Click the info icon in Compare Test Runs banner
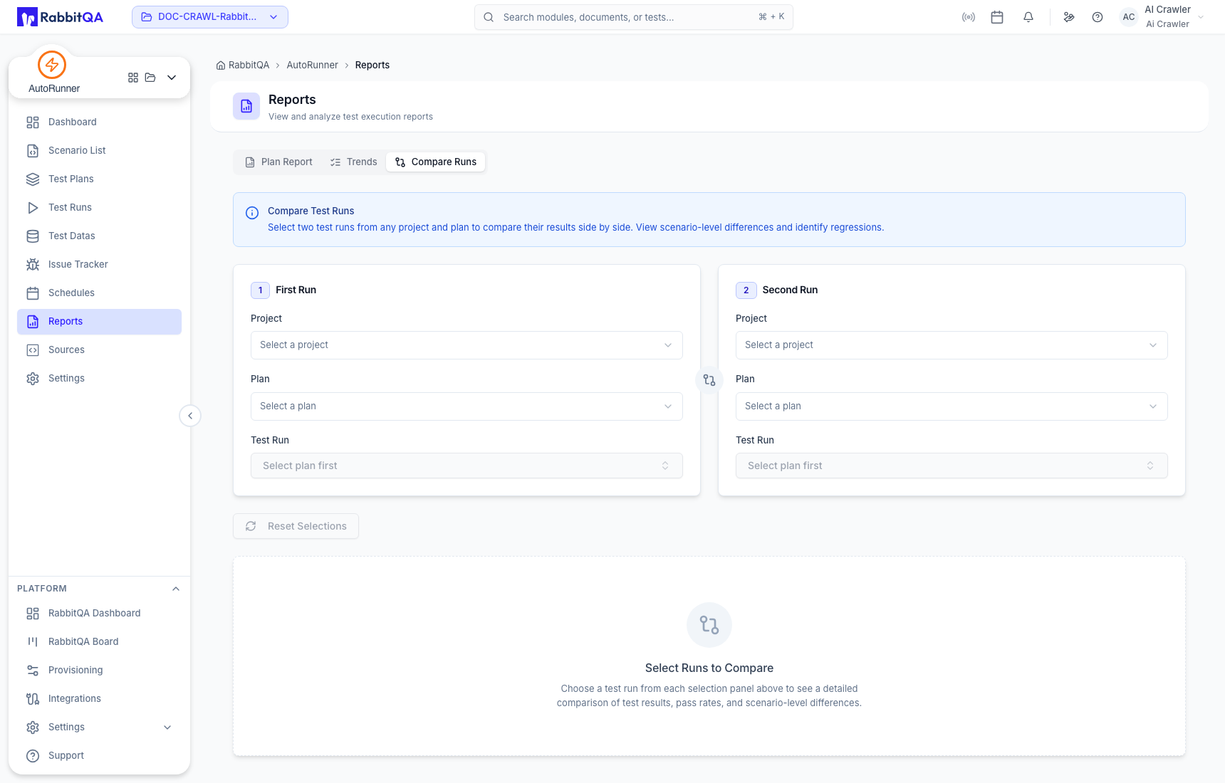The image size is (1225, 783). click(x=252, y=213)
